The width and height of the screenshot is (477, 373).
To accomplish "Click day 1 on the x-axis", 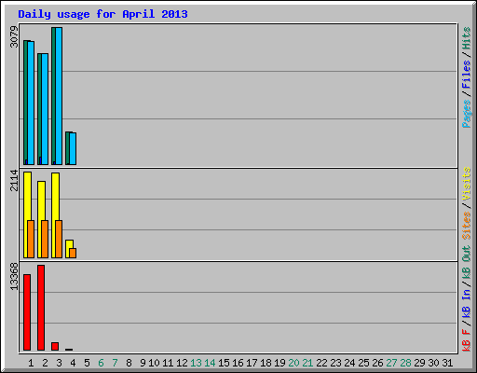I will click(x=31, y=363).
